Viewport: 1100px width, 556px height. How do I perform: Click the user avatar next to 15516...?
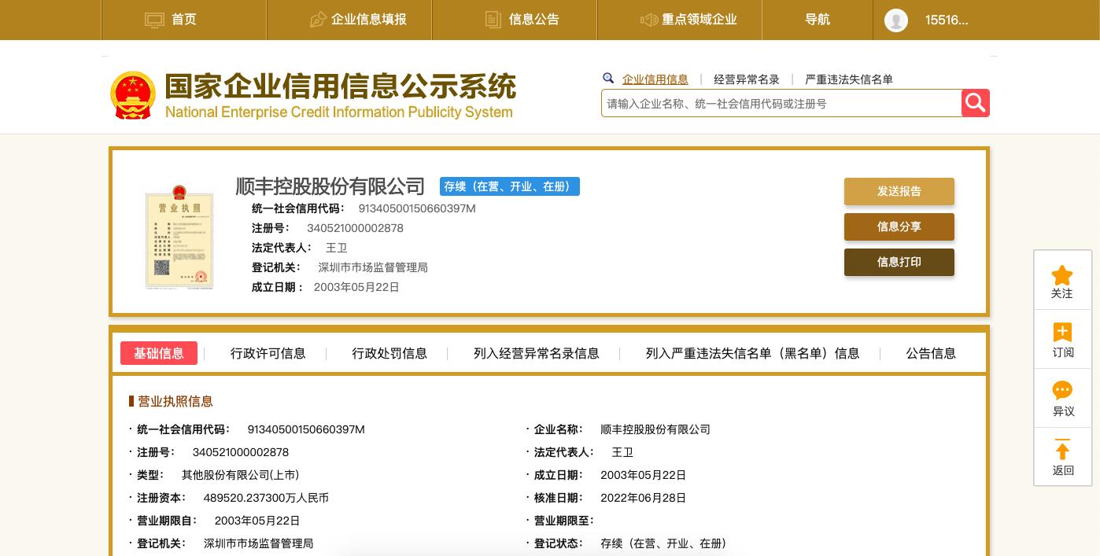pyautogui.click(x=896, y=20)
